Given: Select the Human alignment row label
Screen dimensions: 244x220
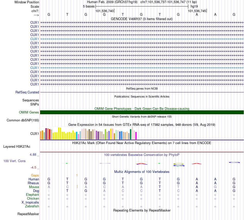Looking at the screenshot, I should 34,179.
